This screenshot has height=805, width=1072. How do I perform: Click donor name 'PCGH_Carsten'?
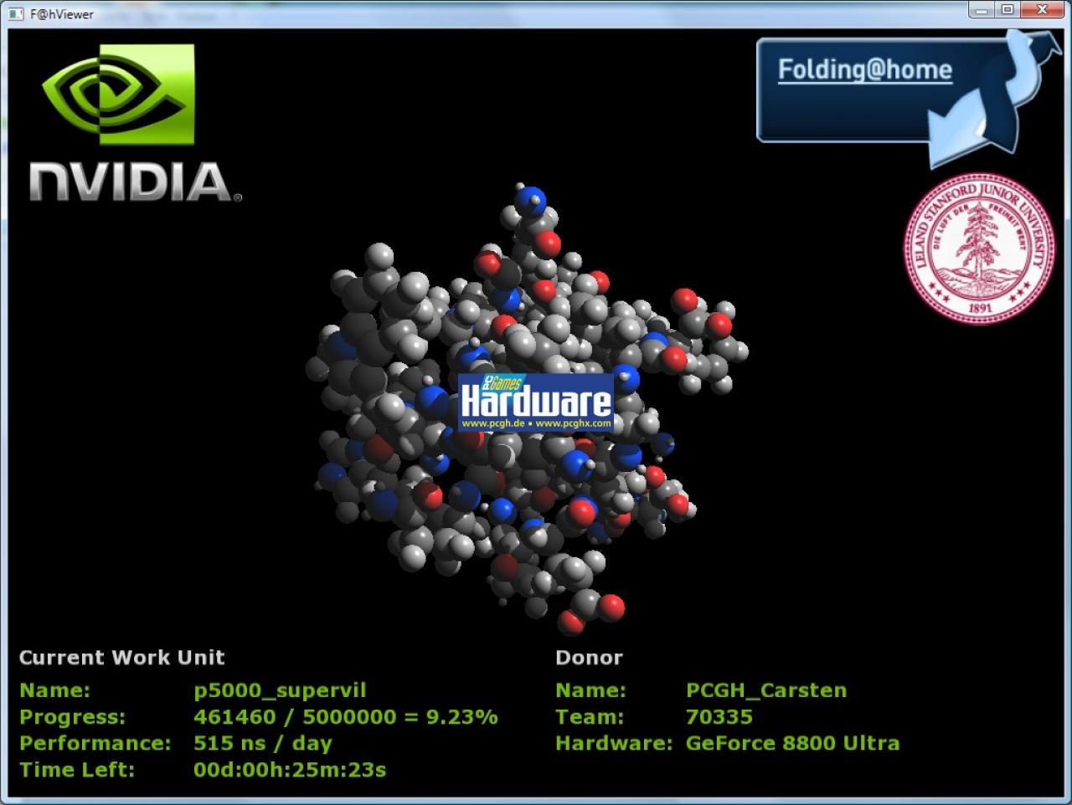(766, 690)
